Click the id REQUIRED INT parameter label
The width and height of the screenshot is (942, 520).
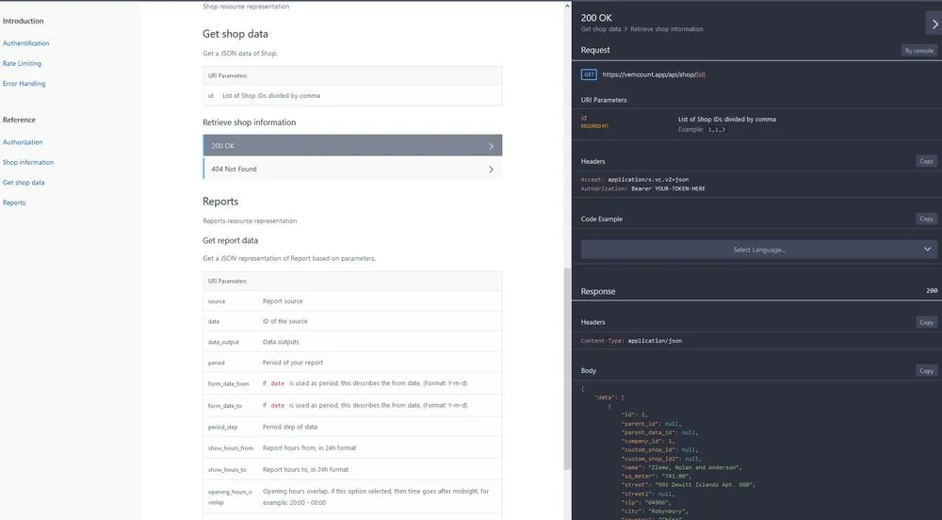click(594, 122)
